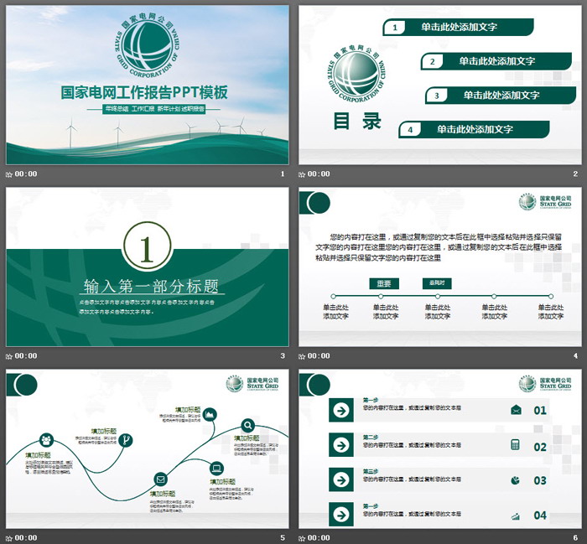This screenshot has width=587, height=544.
Task: Click the third arrow button on slide 6
Action: [x=341, y=480]
